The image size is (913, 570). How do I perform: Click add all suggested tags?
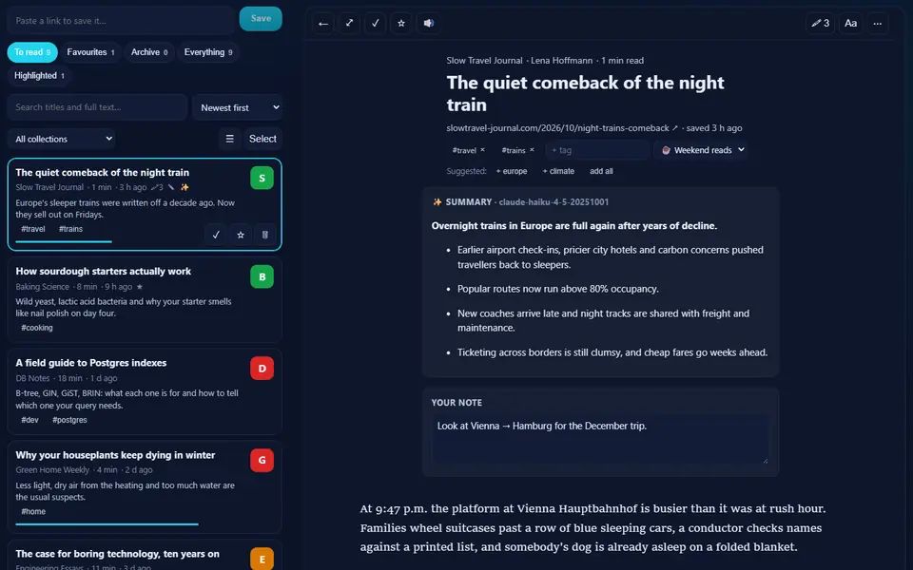click(601, 171)
